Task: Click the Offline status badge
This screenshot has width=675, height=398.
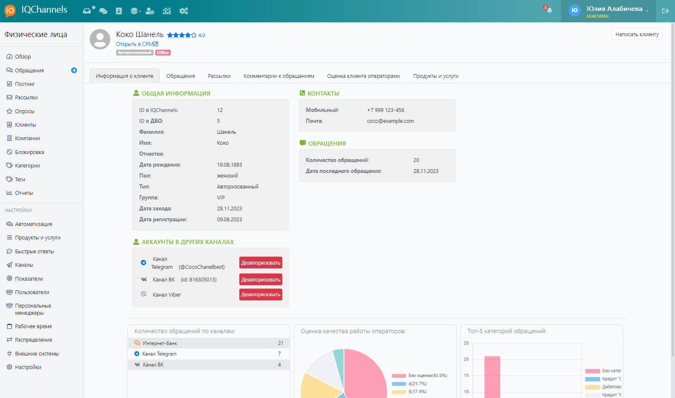Action: point(163,53)
